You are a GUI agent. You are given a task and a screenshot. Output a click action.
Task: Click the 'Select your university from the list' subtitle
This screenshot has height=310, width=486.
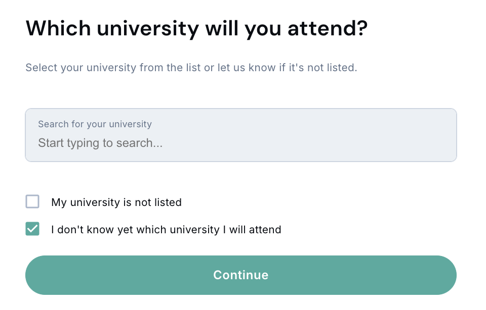pos(191,68)
